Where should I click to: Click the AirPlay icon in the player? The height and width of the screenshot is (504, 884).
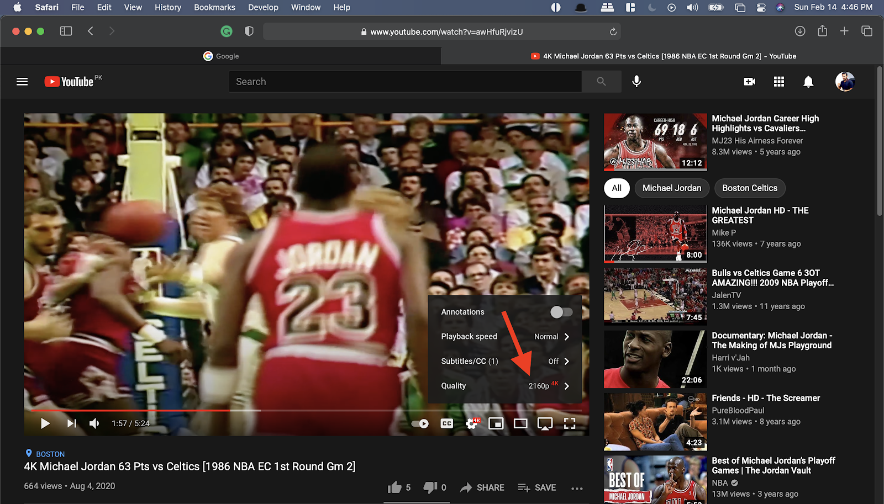click(545, 423)
